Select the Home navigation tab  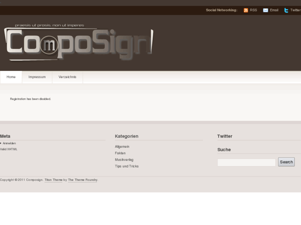pos(11,77)
